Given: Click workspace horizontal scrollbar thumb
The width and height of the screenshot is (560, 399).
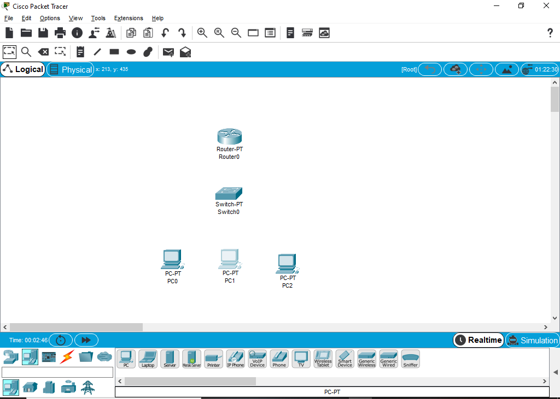Looking at the screenshot, I should (76, 327).
